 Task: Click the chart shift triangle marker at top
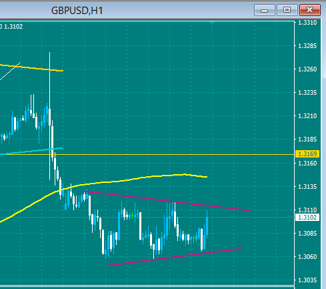coord(213,23)
